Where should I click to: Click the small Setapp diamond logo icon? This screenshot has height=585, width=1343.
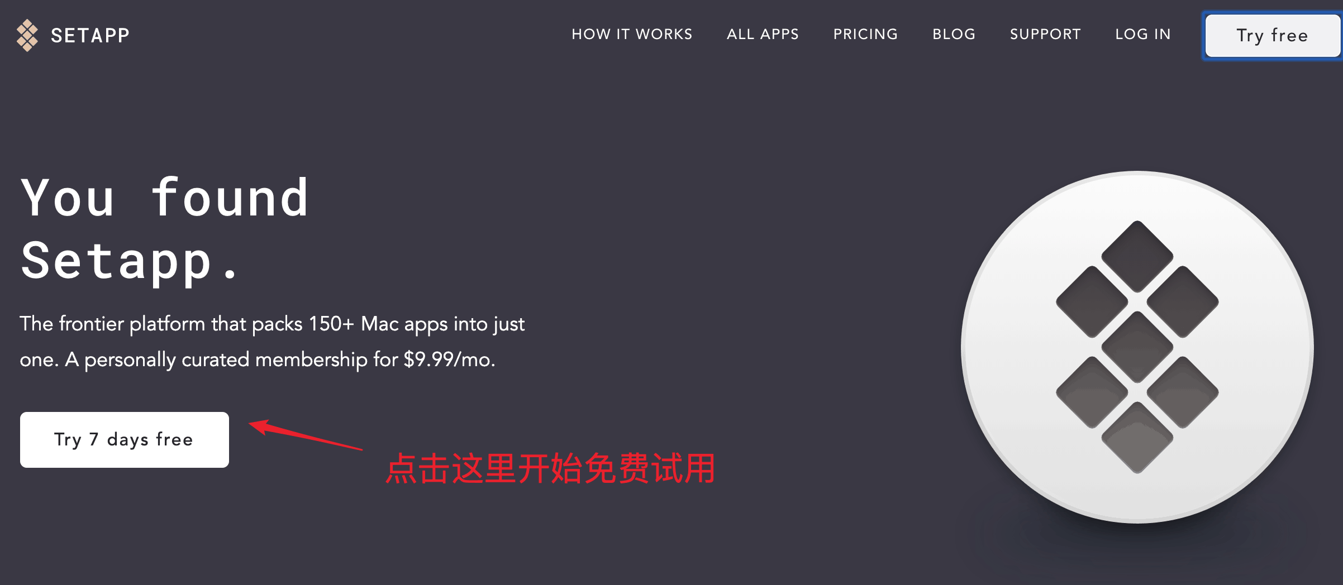27,35
